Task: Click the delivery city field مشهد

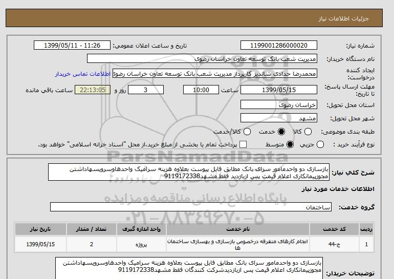Action: point(279,118)
